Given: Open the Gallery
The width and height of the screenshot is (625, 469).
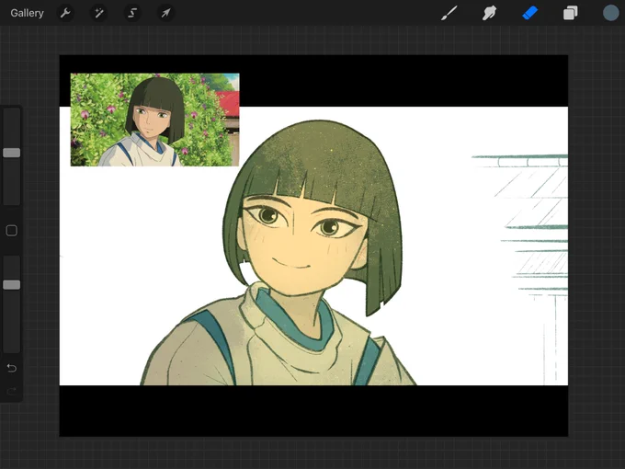Looking at the screenshot, I should pyautogui.click(x=27, y=13).
